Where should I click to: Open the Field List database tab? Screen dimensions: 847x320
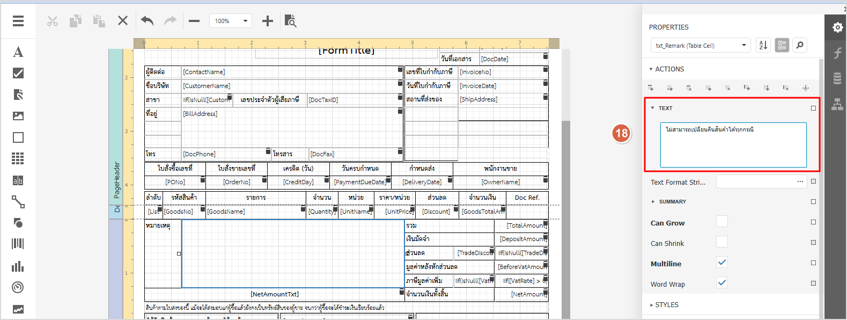[x=837, y=78]
